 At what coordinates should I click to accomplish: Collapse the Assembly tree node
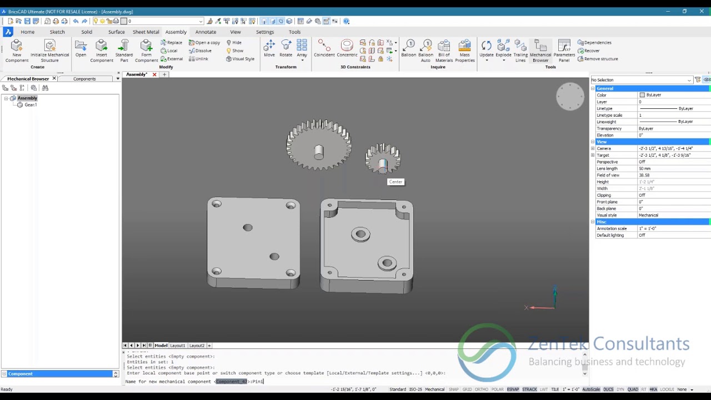[6, 98]
